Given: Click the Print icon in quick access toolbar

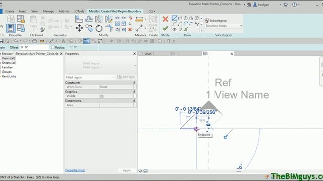Looking at the screenshot, I should pyautogui.click(x=34, y=41).
